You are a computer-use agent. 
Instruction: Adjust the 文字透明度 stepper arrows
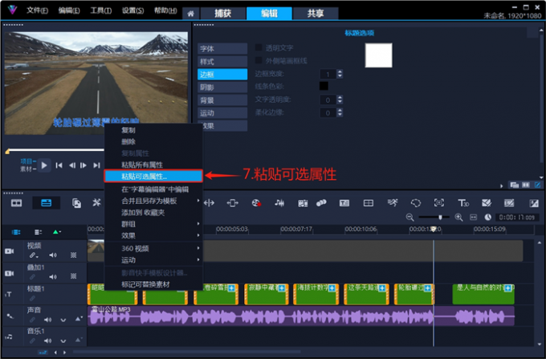click(x=340, y=100)
